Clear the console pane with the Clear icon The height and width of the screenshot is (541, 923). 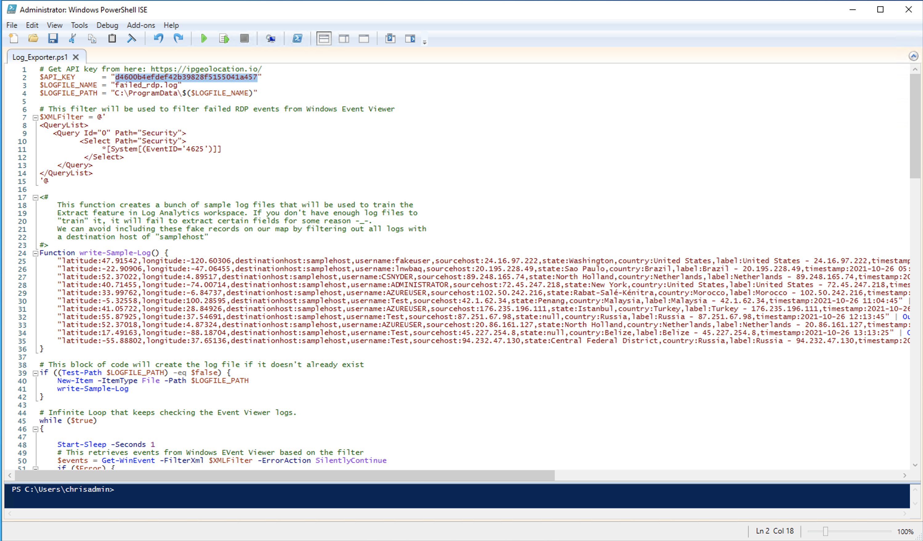click(x=131, y=38)
